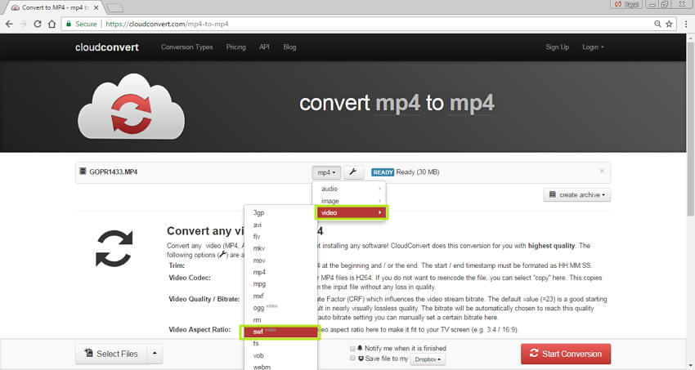Choose avi from the video format list
Image resolution: width=695 pixels, height=370 pixels.
point(280,225)
